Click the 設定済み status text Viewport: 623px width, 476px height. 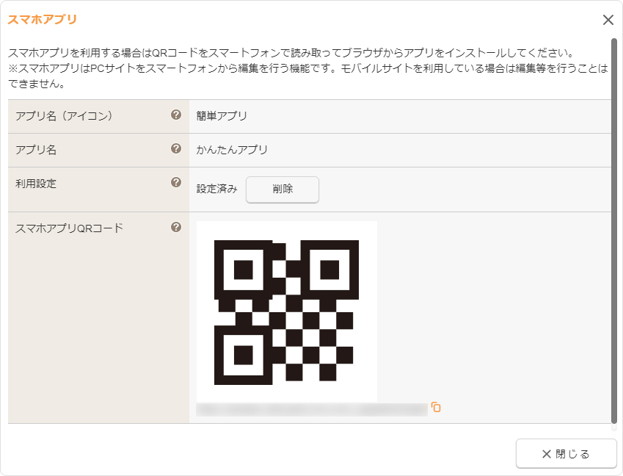pos(216,189)
